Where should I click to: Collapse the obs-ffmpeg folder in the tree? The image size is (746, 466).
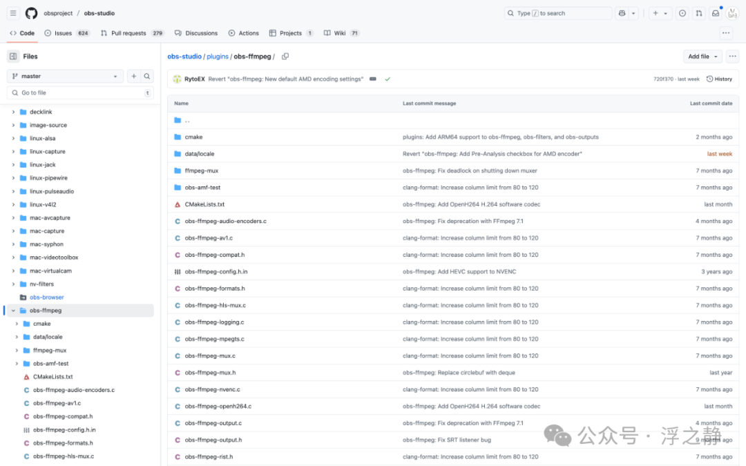[13, 311]
